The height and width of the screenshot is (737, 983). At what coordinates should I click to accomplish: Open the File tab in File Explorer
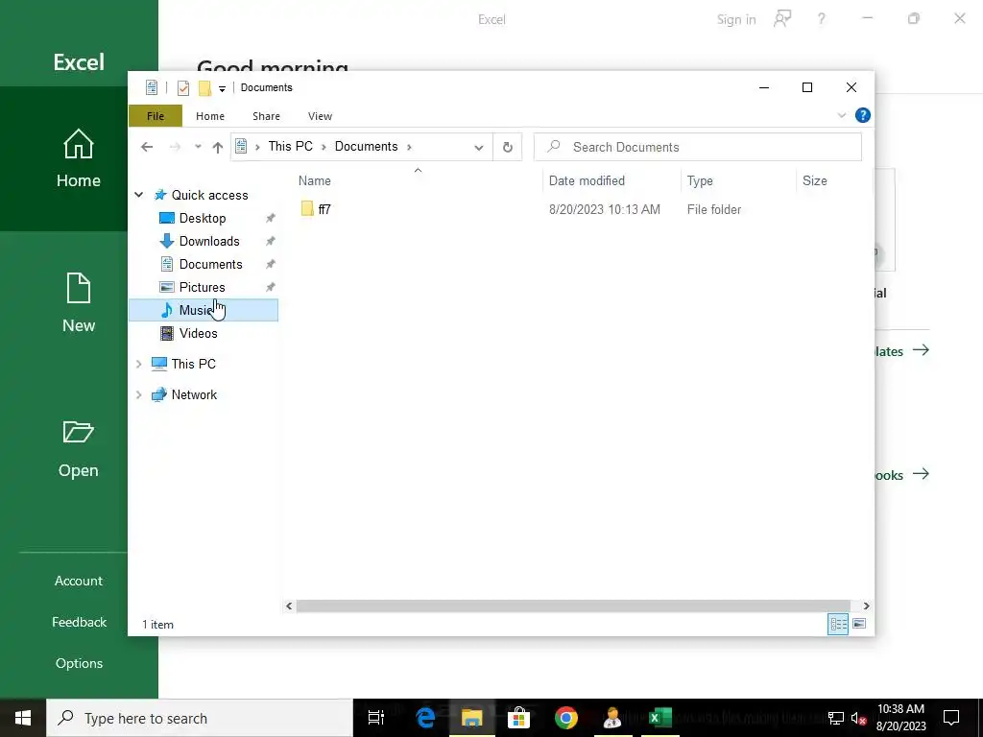156,116
